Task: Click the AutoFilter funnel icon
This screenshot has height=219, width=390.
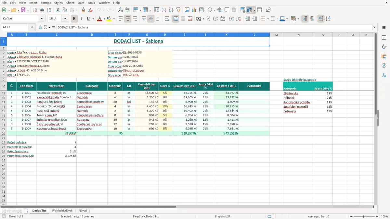Action: pyautogui.click(x=178, y=10)
